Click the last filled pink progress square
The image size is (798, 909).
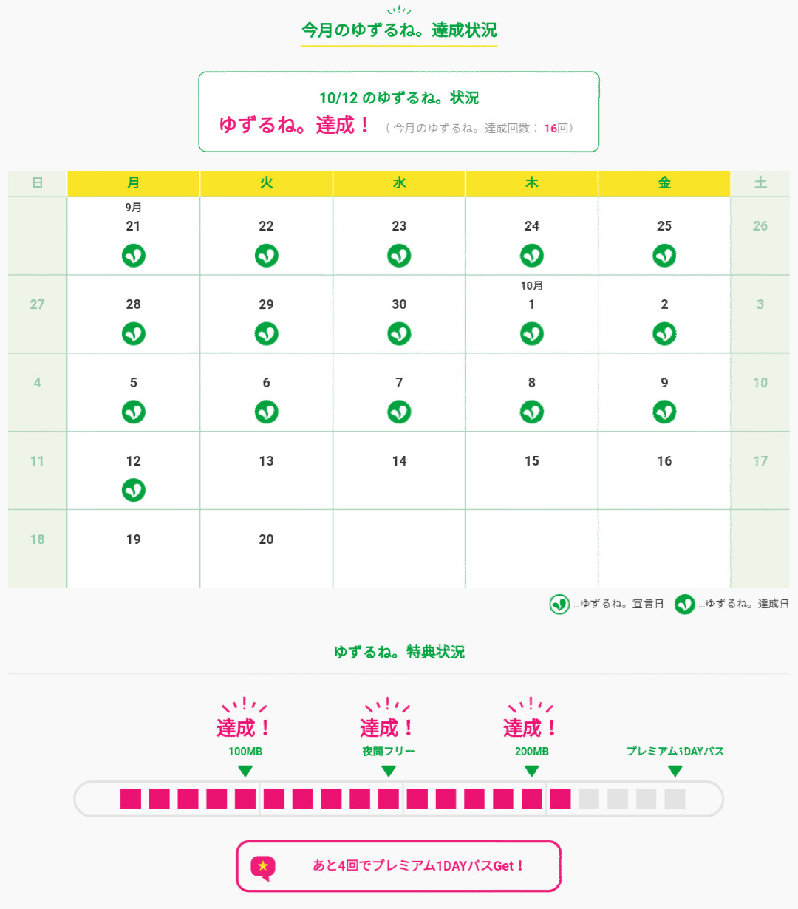tap(560, 799)
